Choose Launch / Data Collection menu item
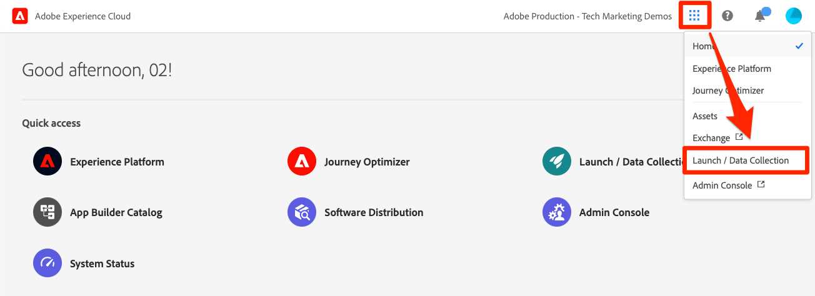Image resolution: width=815 pixels, height=296 pixels. pyautogui.click(x=741, y=160)
